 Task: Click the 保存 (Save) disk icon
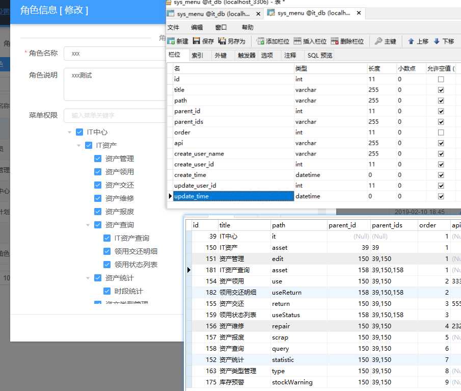[197, 41]
